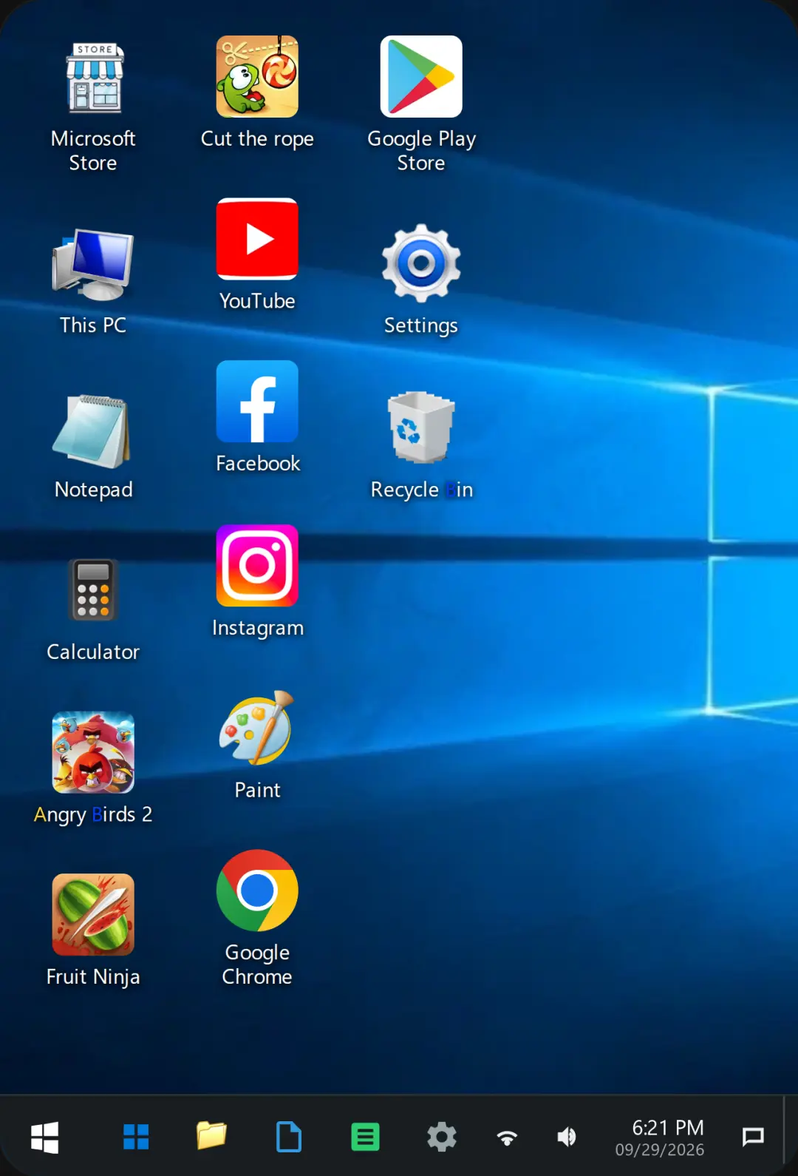
Task: Open the blue document icon in taskbar
Action: pos(289,1137)
